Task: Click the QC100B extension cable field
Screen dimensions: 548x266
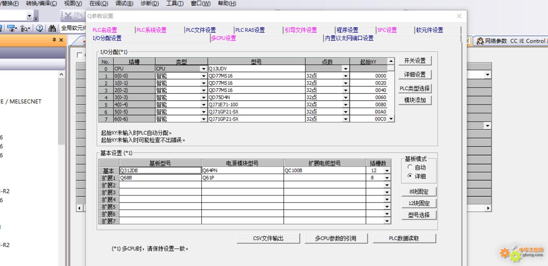Action: [325, 171]
